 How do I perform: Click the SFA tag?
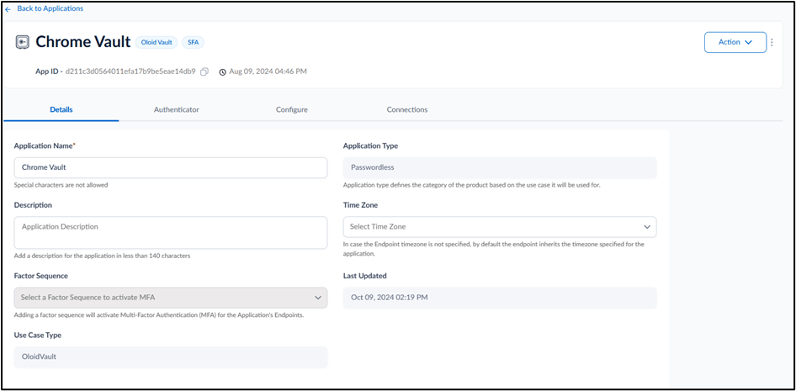coord(193,43)
